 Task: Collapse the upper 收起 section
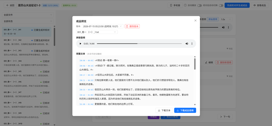(230, 49)
